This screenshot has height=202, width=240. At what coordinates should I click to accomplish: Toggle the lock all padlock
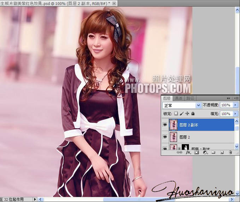193,114
